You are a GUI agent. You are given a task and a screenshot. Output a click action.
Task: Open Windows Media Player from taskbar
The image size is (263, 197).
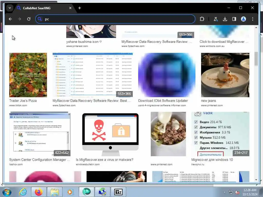tap(70, 192)
